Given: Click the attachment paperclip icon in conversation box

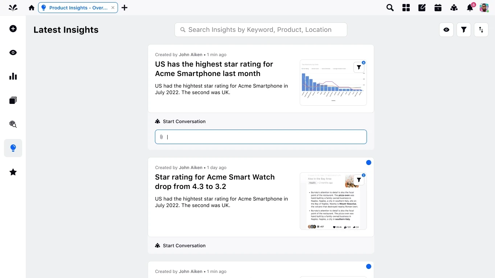Looking at the screenshot, I should pyautogui.click(x=161, y=137).
